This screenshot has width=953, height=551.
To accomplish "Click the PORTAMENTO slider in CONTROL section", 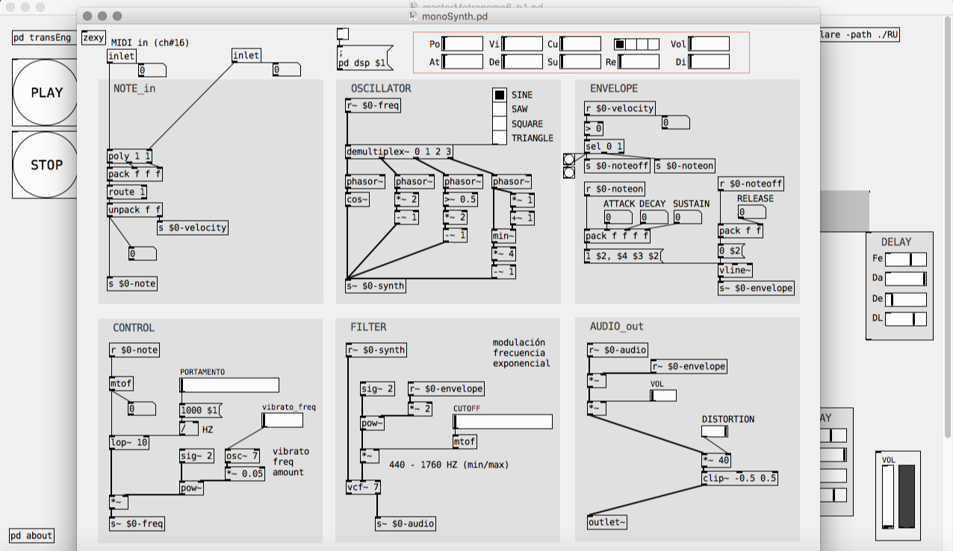I will (229, 385).
